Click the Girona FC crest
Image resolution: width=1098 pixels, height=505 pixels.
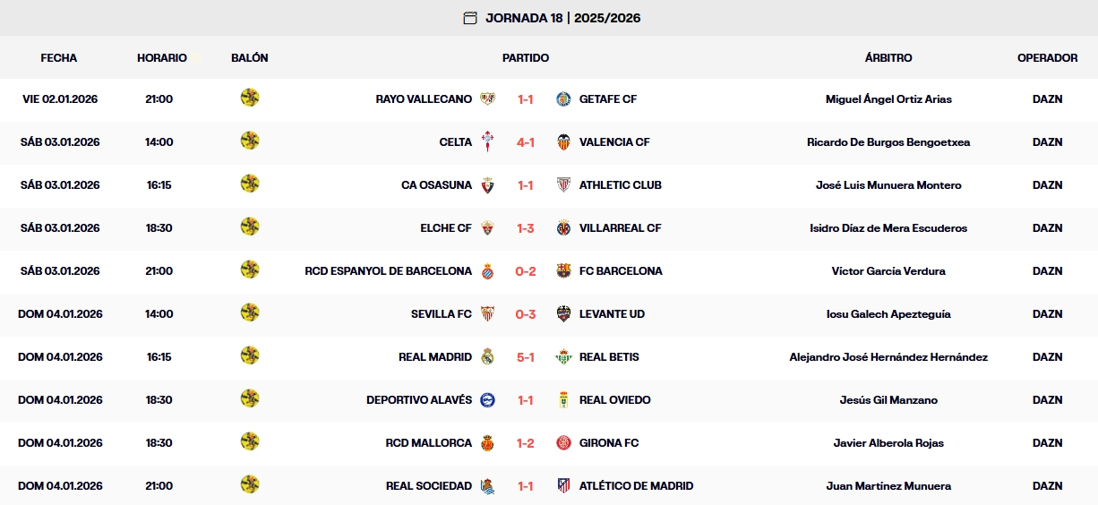pyautogui.click(x=563, y=443)
